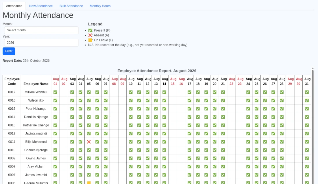Click Domitila Njoroge's checkmark on Aug 17
318x184 pixels.
189,117
